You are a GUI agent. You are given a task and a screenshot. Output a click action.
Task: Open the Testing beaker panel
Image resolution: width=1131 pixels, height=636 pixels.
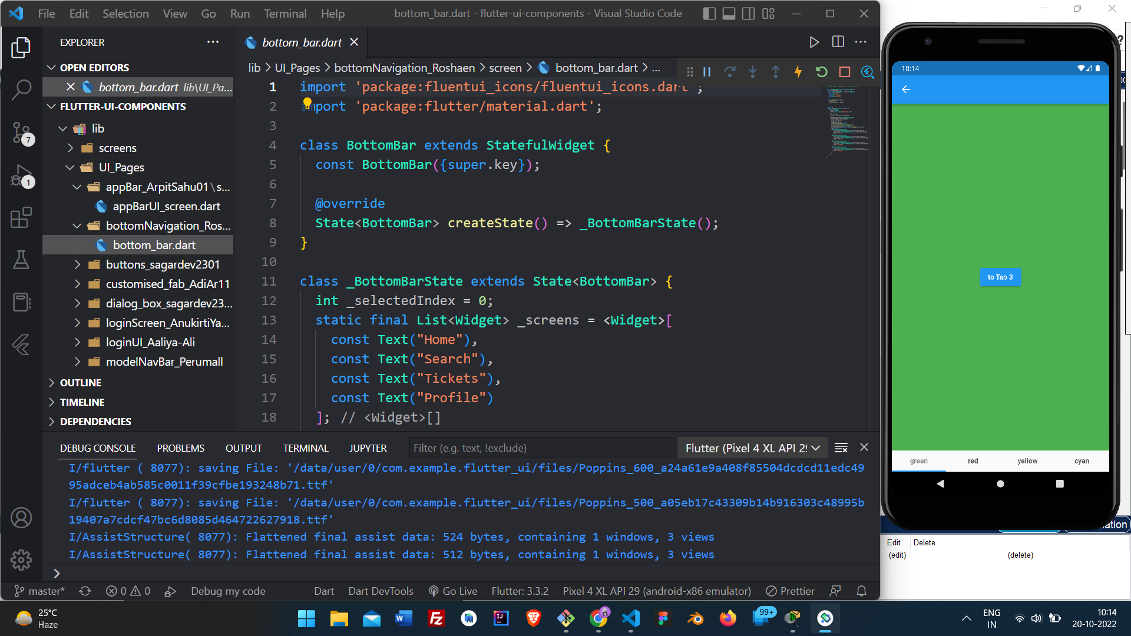[x=22, y=260]
